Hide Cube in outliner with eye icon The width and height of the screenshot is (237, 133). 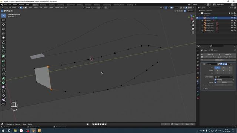(x=232, y=18)
